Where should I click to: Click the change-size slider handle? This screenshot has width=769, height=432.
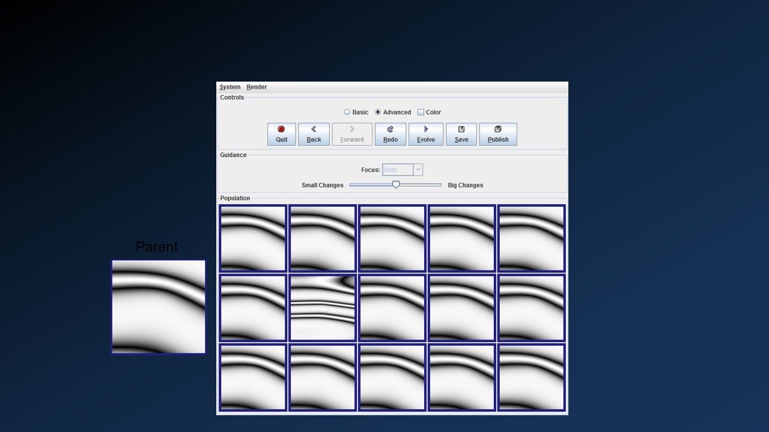point(396,185)
